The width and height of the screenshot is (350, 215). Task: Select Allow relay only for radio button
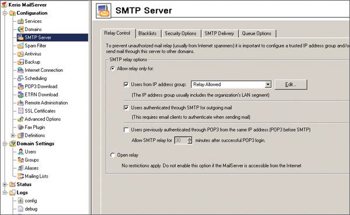pyautogui.click(x=113, y=68)
